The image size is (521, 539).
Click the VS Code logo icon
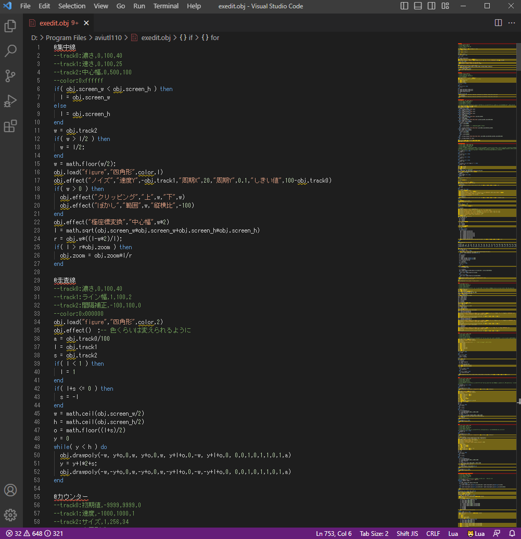pos(7,6)
